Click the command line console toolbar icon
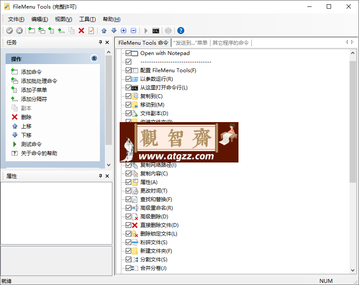 click(x=156, y=31)
